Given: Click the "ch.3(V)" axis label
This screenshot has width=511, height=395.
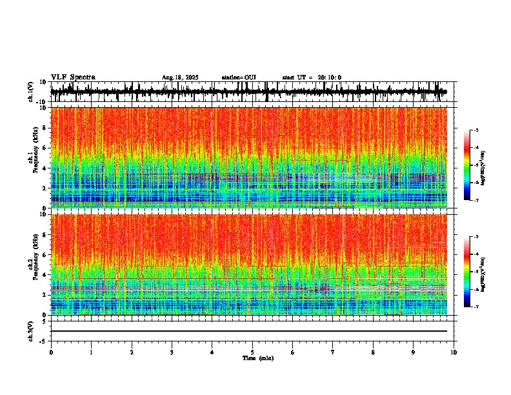Looking at the screenshot, I should click(31, 332).
